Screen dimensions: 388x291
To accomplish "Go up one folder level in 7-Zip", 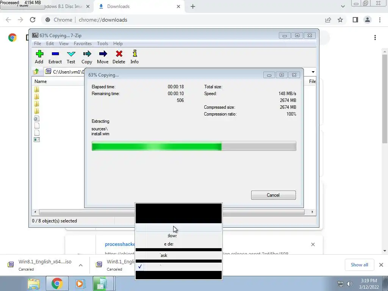I will pyautogui.click(x=36, y=72).
